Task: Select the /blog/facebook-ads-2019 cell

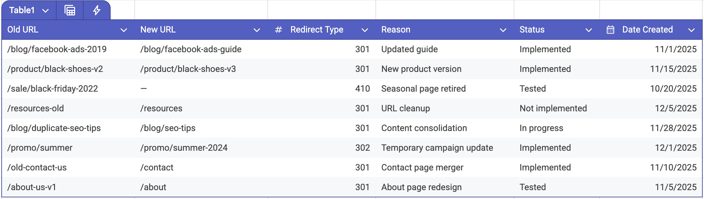Action: 57,49
